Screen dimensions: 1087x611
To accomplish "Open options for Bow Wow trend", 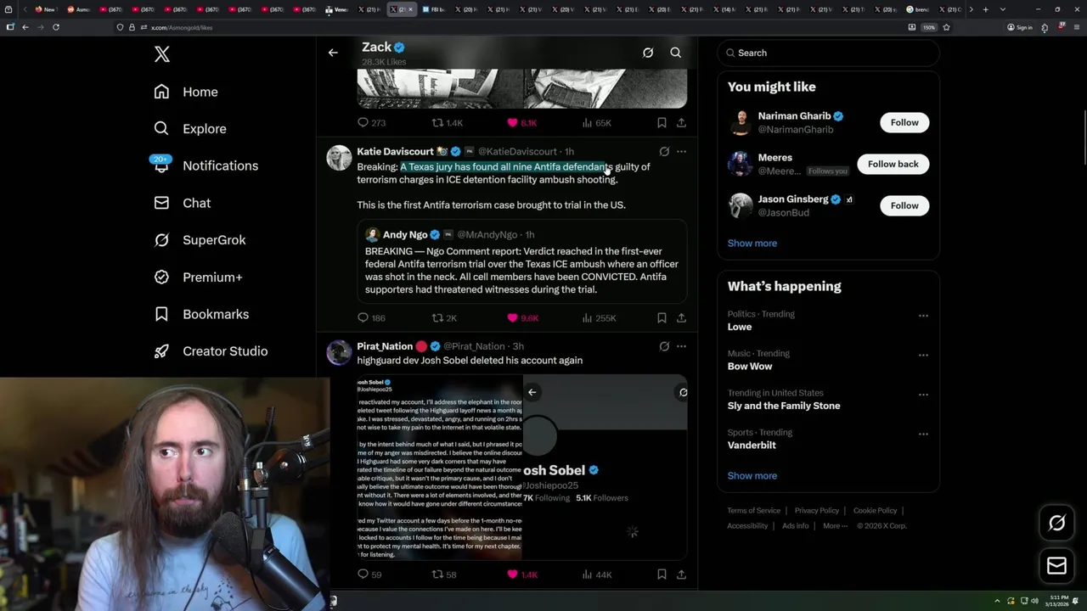I will 923,355.
